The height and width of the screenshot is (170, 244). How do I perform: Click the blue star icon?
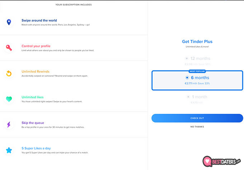9,150
